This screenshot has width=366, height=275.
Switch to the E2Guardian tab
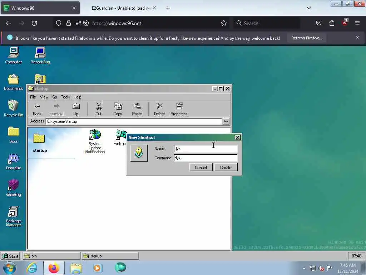click(121, 8)
